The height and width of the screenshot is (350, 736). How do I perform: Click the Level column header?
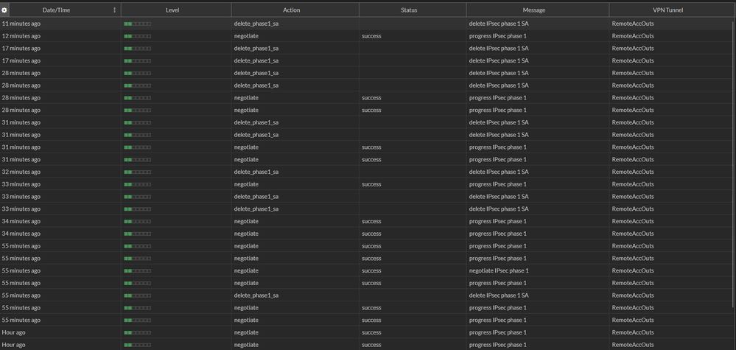pos(175,10)
